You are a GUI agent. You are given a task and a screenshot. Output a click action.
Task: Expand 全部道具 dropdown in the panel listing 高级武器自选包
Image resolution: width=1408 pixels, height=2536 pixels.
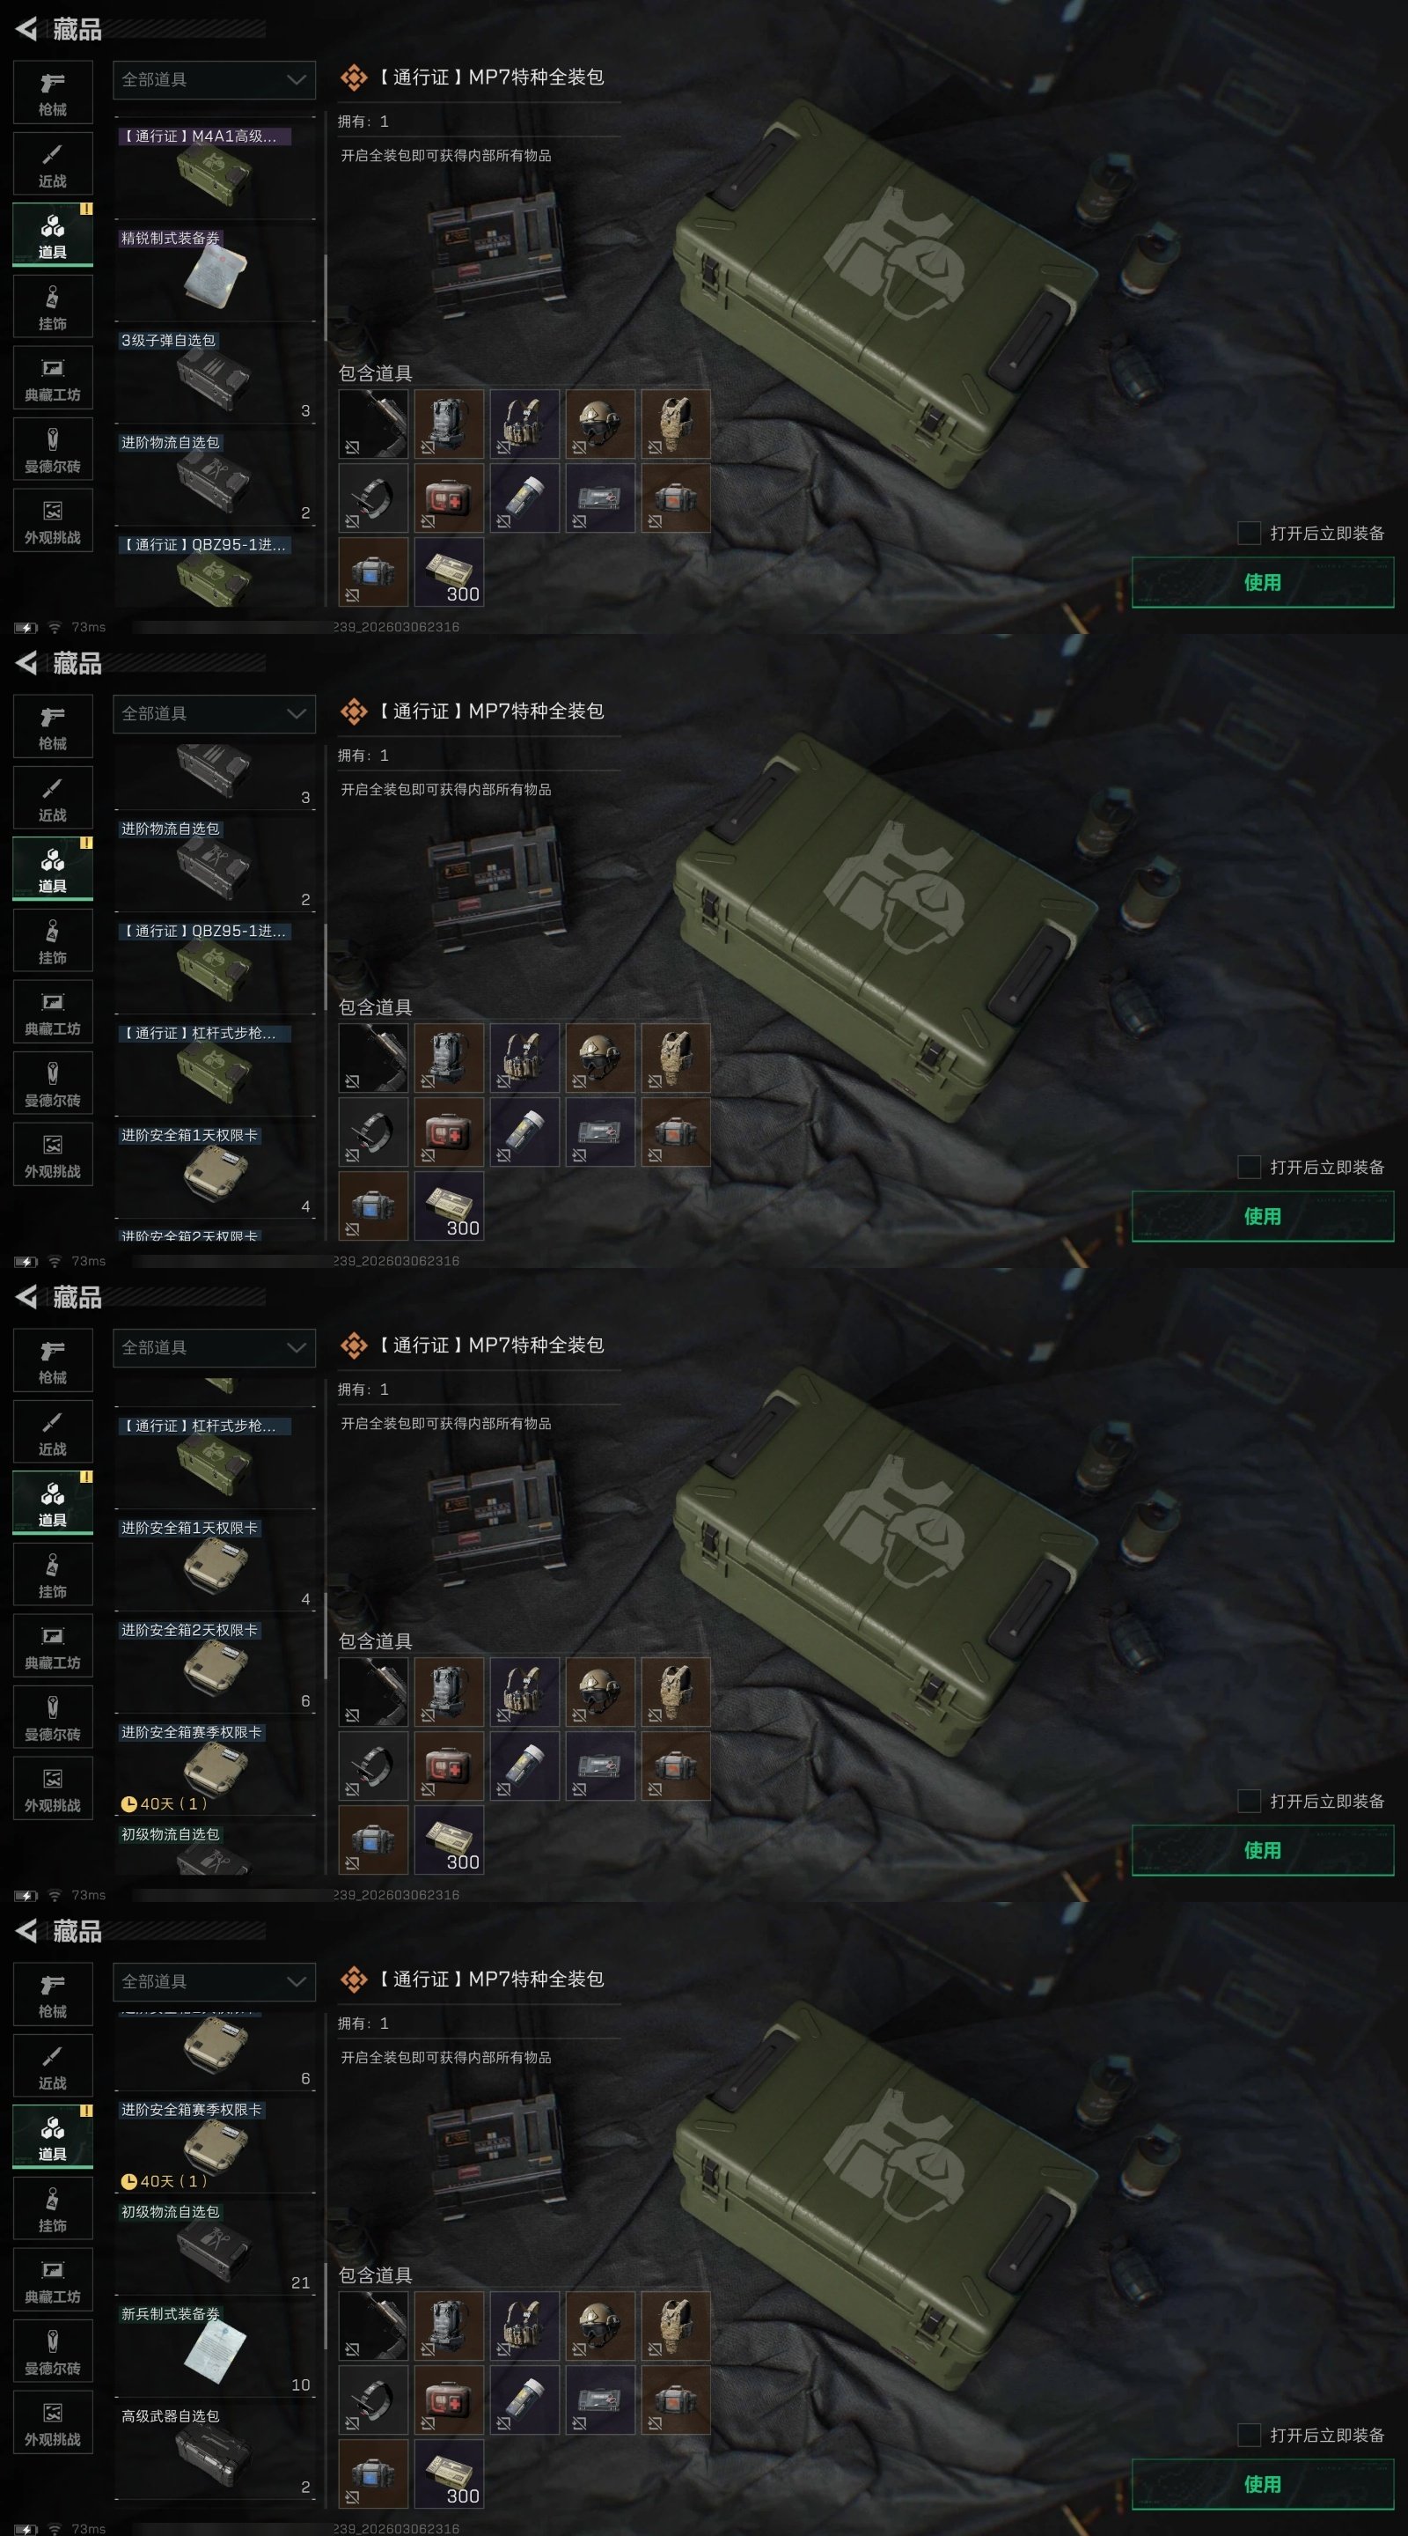click(215, 1982)
